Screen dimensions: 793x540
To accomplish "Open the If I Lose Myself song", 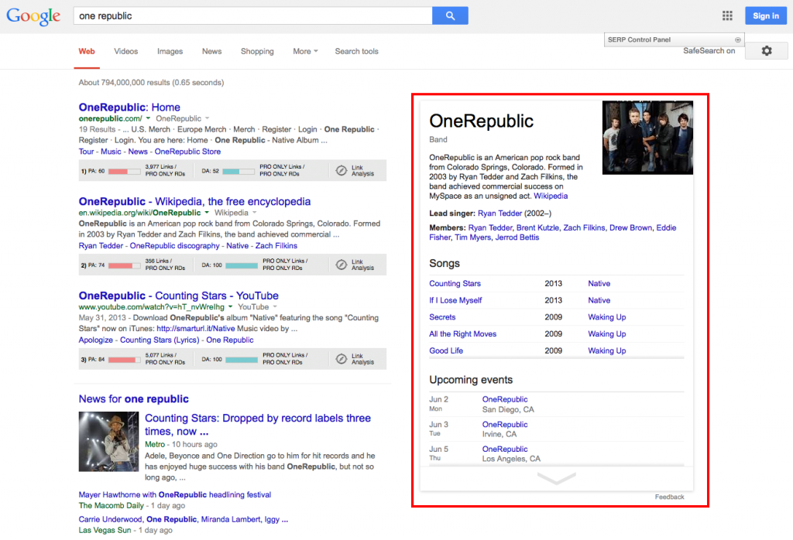I will (455, 300).
